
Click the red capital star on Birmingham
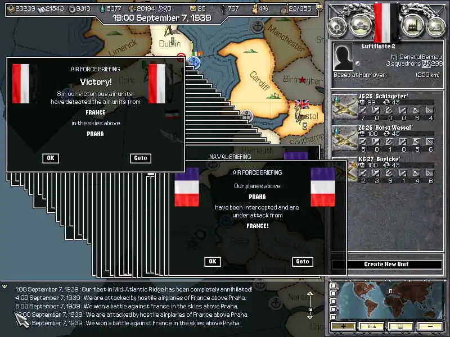(302, 80)
